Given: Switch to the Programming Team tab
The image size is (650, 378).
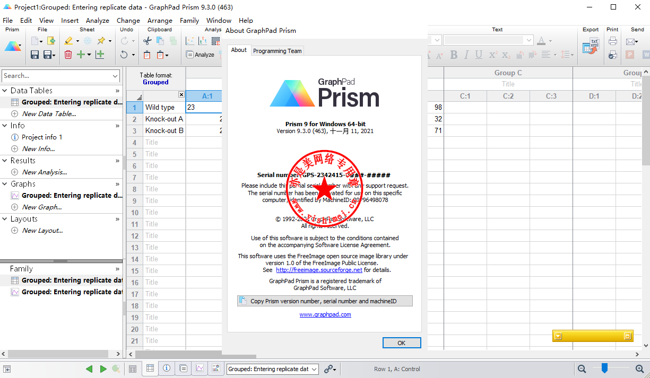Looking at the screenshot, I should point(278,51).
